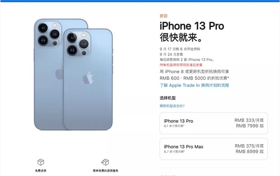Click the camera module on the front phone
The image size is (280, 176).
coord(78,44)
